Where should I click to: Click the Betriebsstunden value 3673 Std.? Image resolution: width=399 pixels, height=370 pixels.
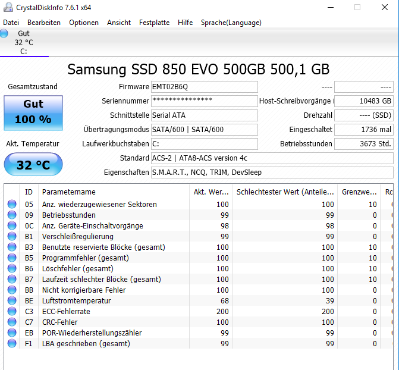(364, 144)
